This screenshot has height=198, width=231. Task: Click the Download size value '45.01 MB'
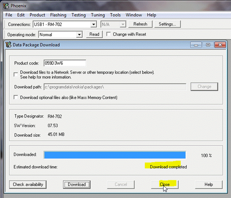[56, 135]
